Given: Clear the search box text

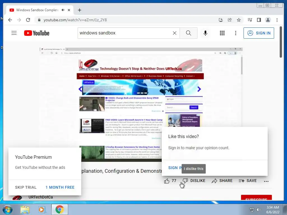Looking at the screenshot, I should (175, 33).
